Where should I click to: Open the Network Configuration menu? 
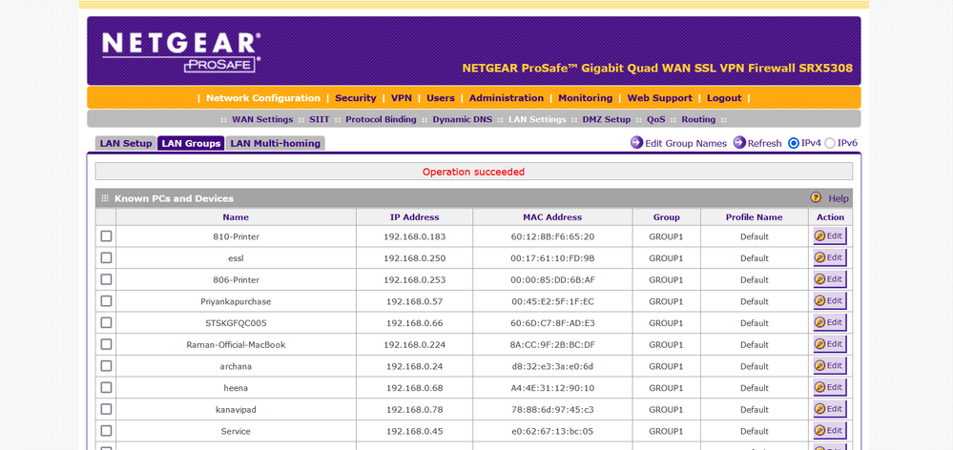[x=263, y=98]
